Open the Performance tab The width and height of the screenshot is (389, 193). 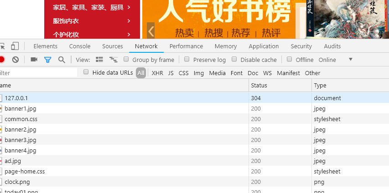pos(186,46)
